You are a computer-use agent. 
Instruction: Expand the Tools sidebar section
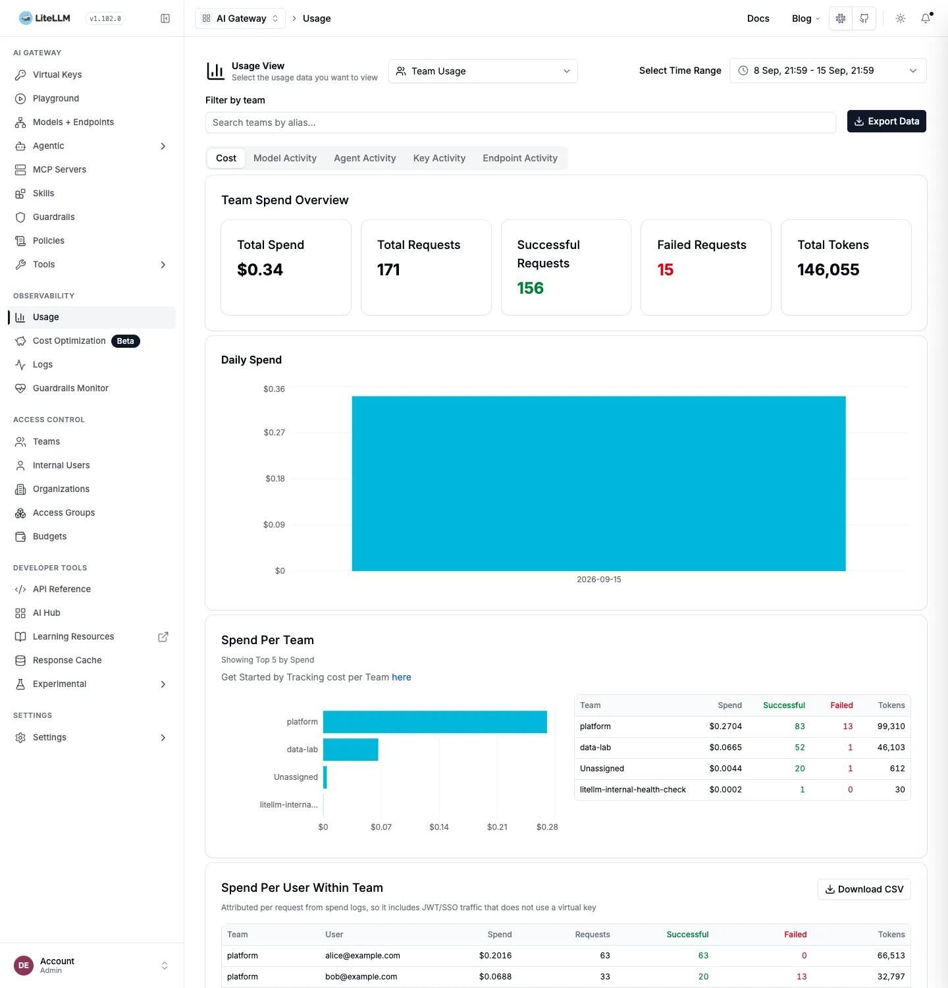coord(92,264)
